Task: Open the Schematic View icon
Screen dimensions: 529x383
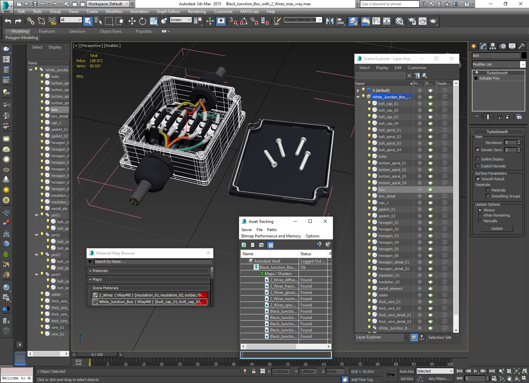Action: point(387,21)
